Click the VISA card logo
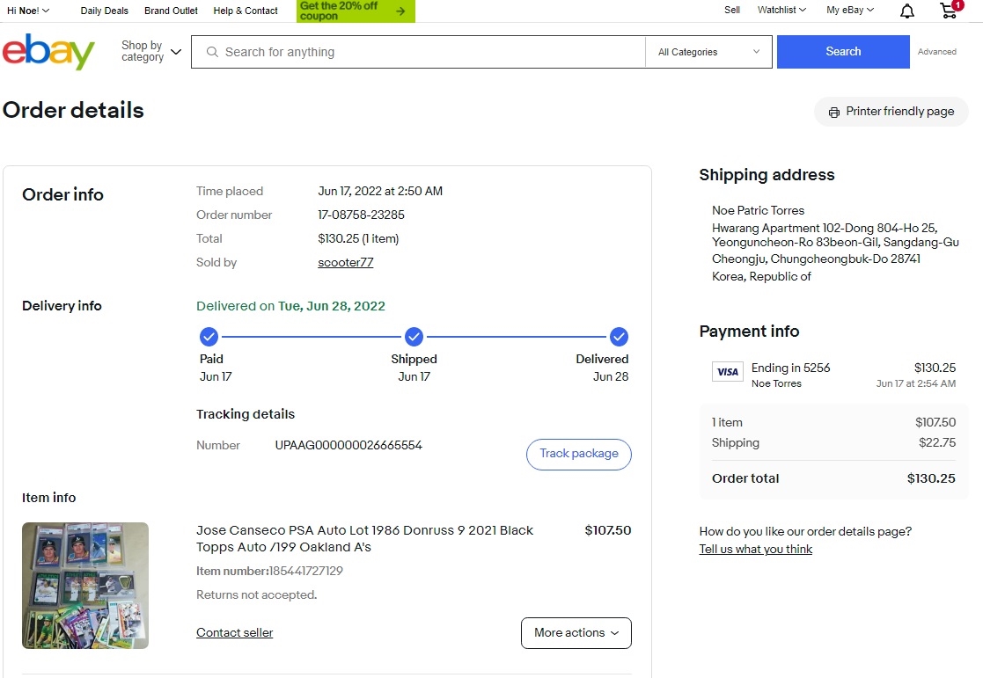Viewport: 983px width, 678px height. tap(727, 372)
